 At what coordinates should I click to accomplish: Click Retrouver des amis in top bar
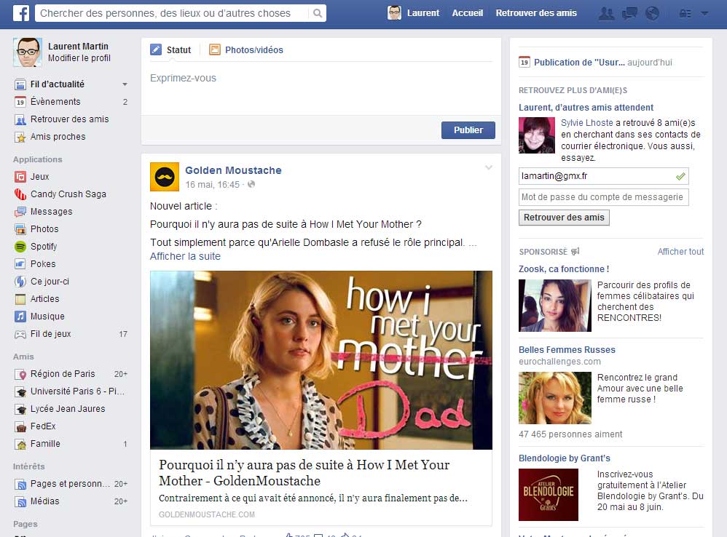coord(536,13)
